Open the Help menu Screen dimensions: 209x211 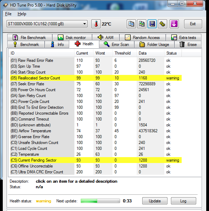click(22, 14)
